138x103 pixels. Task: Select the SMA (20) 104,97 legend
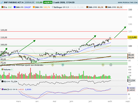pos(22,7)
